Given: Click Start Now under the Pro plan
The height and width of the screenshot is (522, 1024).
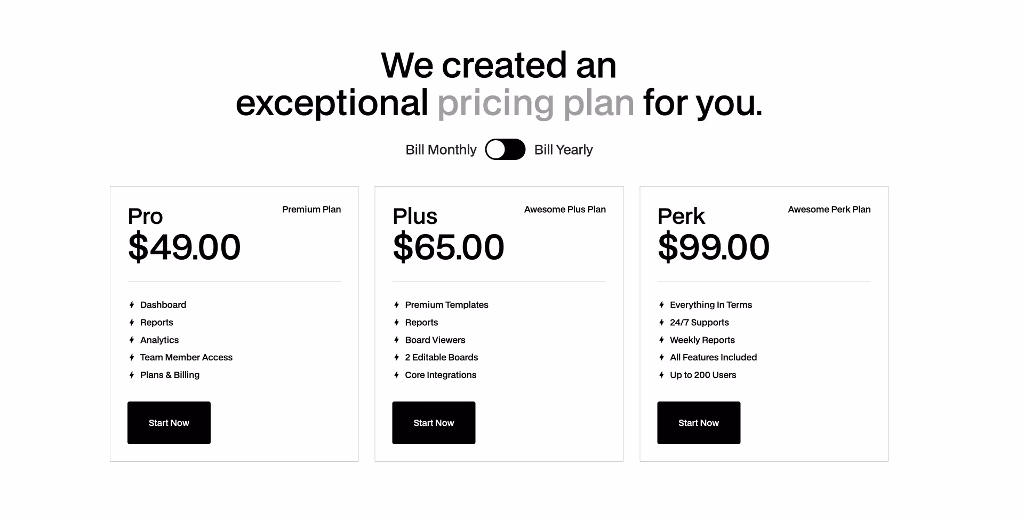Looking at the screenshot, I should click(x=169, y=422).
